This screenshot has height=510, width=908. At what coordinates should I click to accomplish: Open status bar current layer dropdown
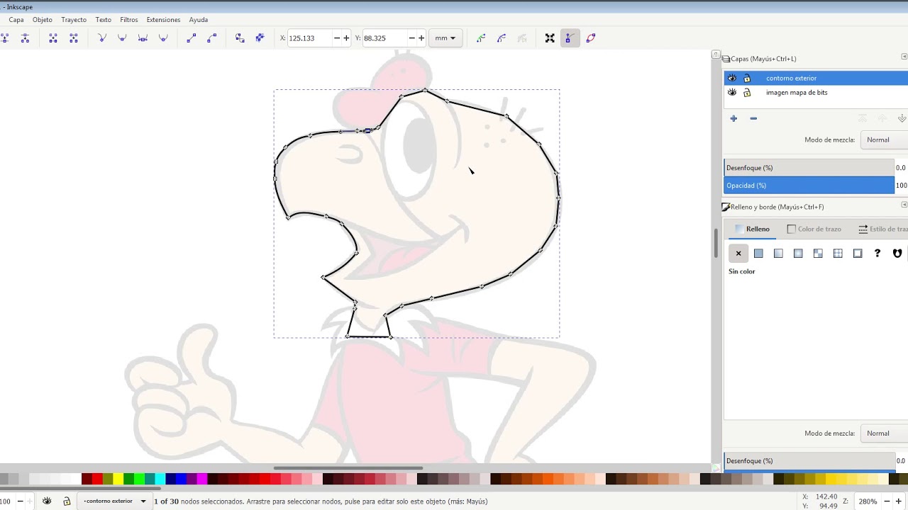click(114, 501)
